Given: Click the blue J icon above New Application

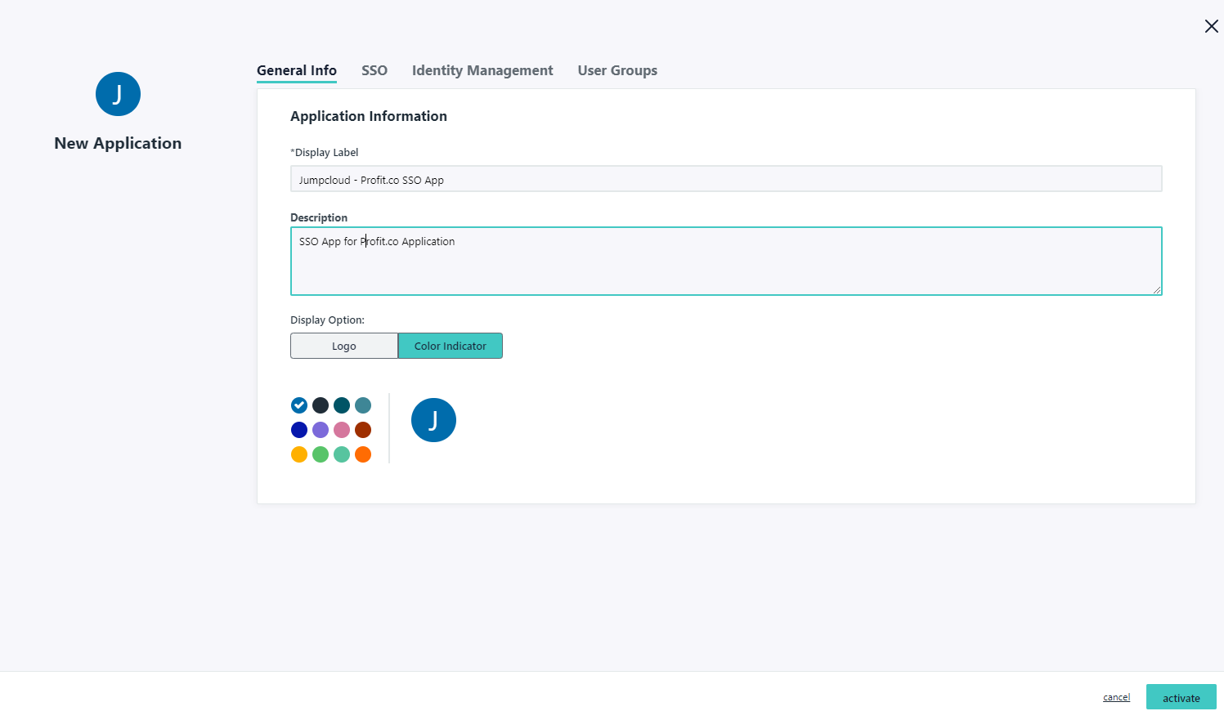Looking at the screenshot, I should coord(118,94).
